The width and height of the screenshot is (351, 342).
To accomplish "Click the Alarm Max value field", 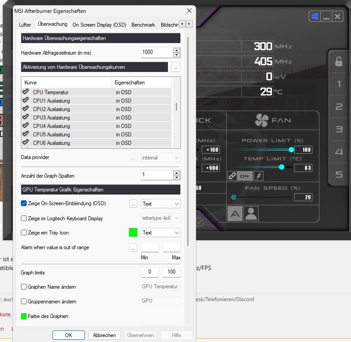I will pyautogui.click(x=172, y=247).
